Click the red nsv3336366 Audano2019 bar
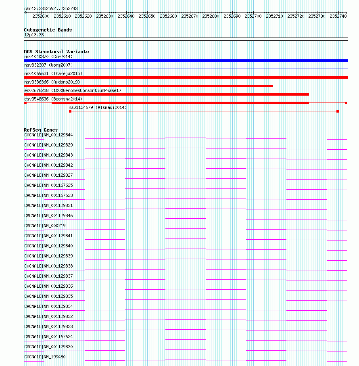The height and width of the screenshot is (366, 359). 148,86
